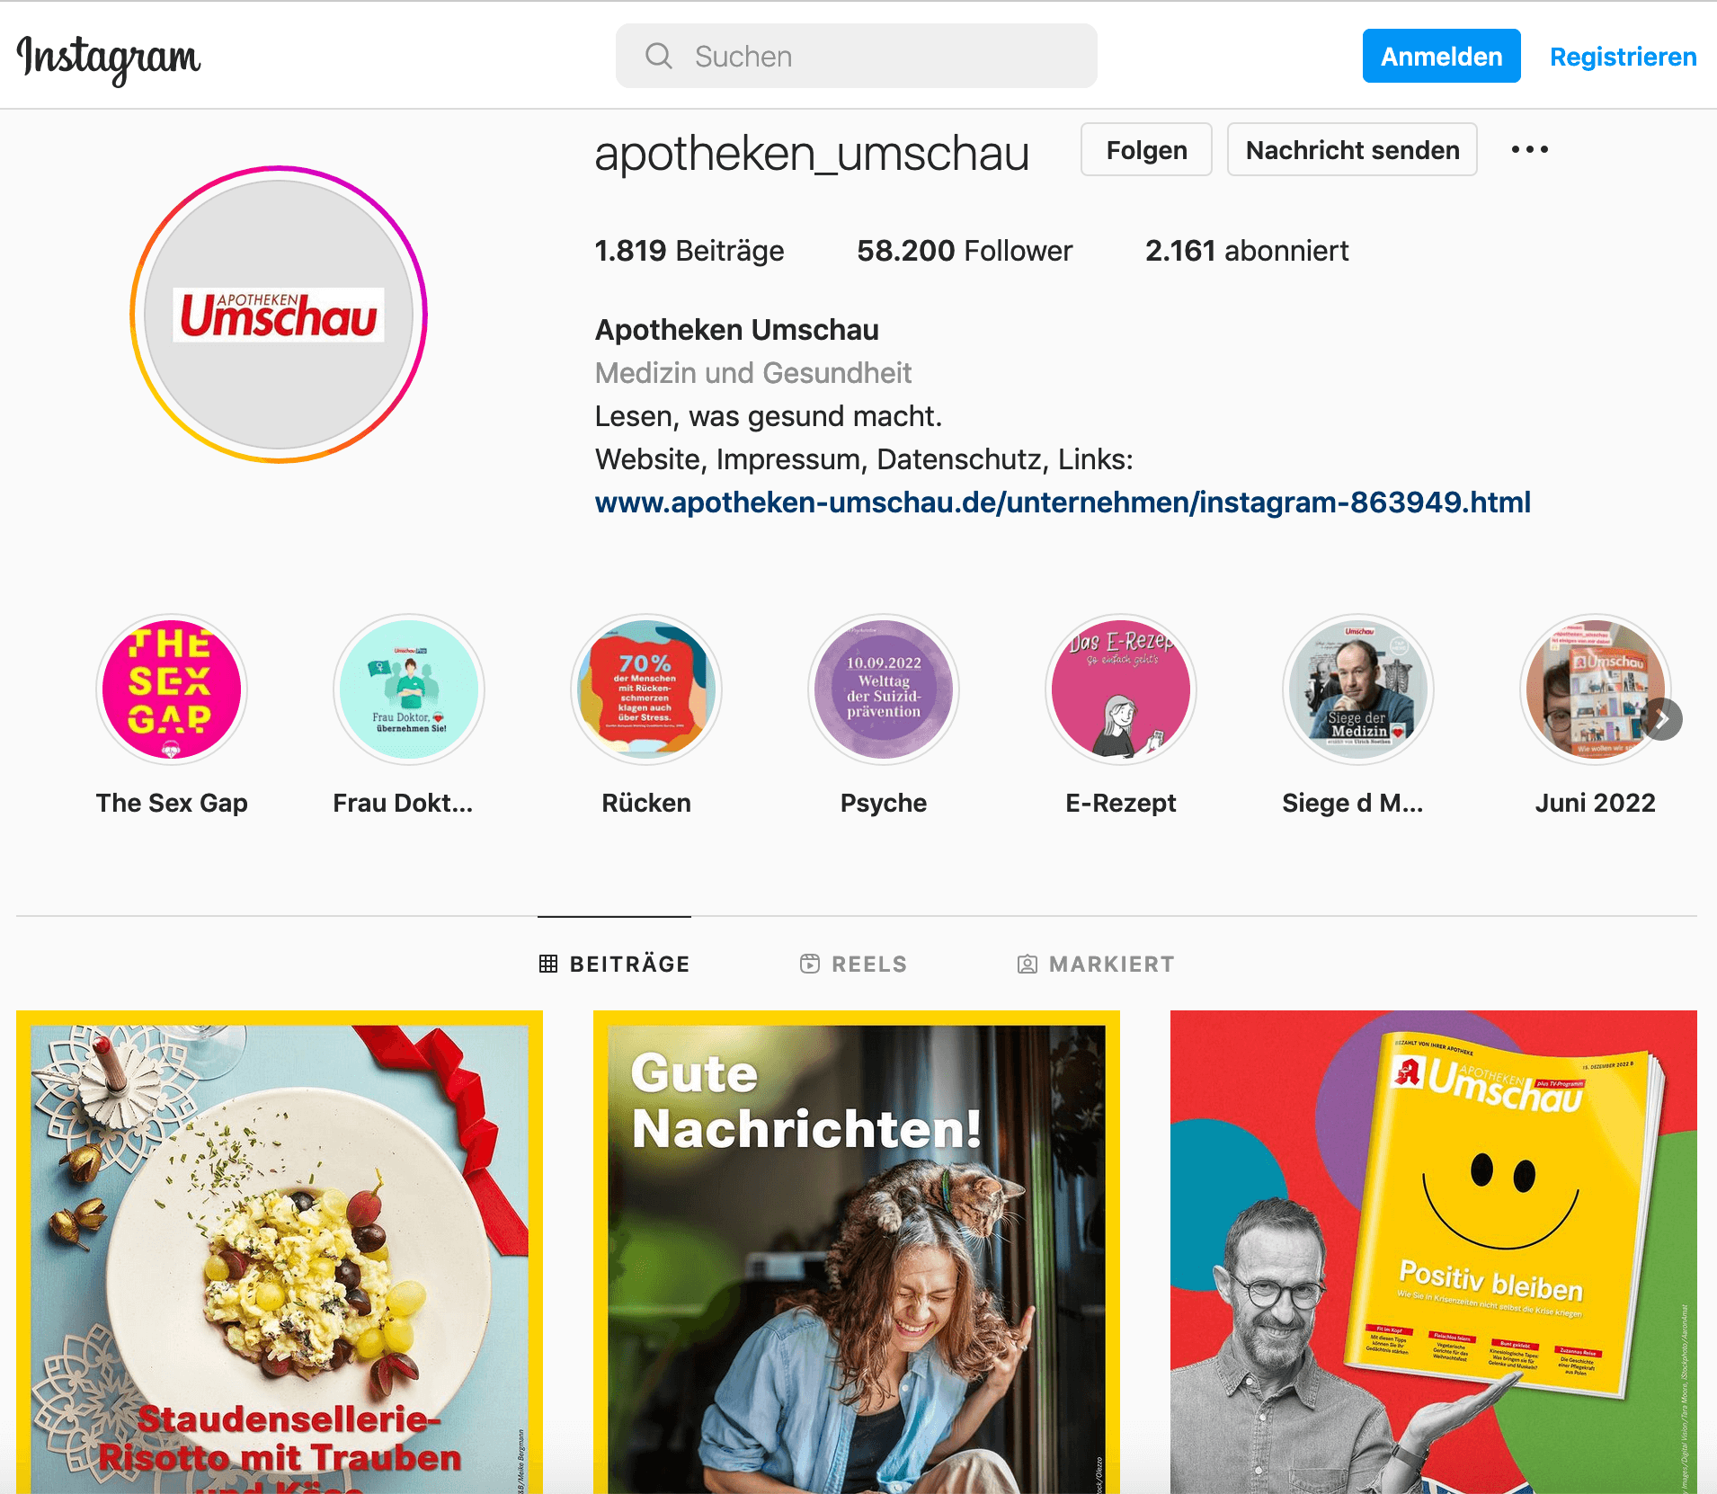Open the apotheken-umschau.de website link
This screenshot has width=1717, height=1494.
pyautogui.click(x=1063, y=502)
